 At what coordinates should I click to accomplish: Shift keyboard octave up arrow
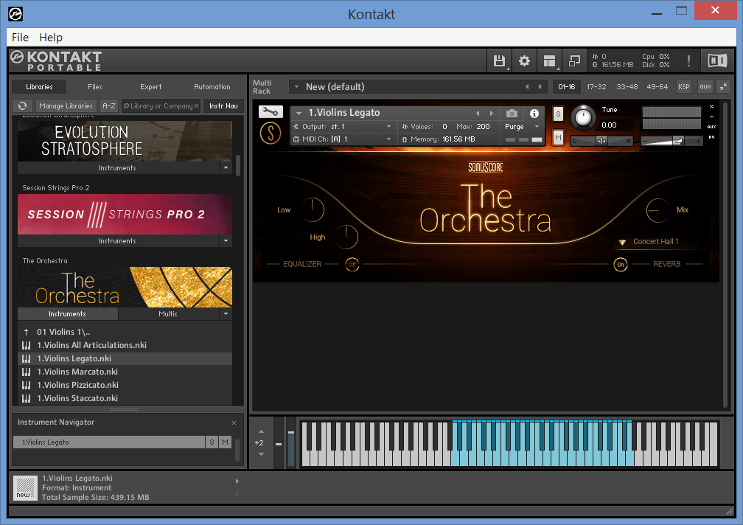click(261, 431)
